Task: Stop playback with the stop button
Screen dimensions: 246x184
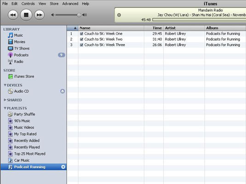Action: click(x=26, y=15)
